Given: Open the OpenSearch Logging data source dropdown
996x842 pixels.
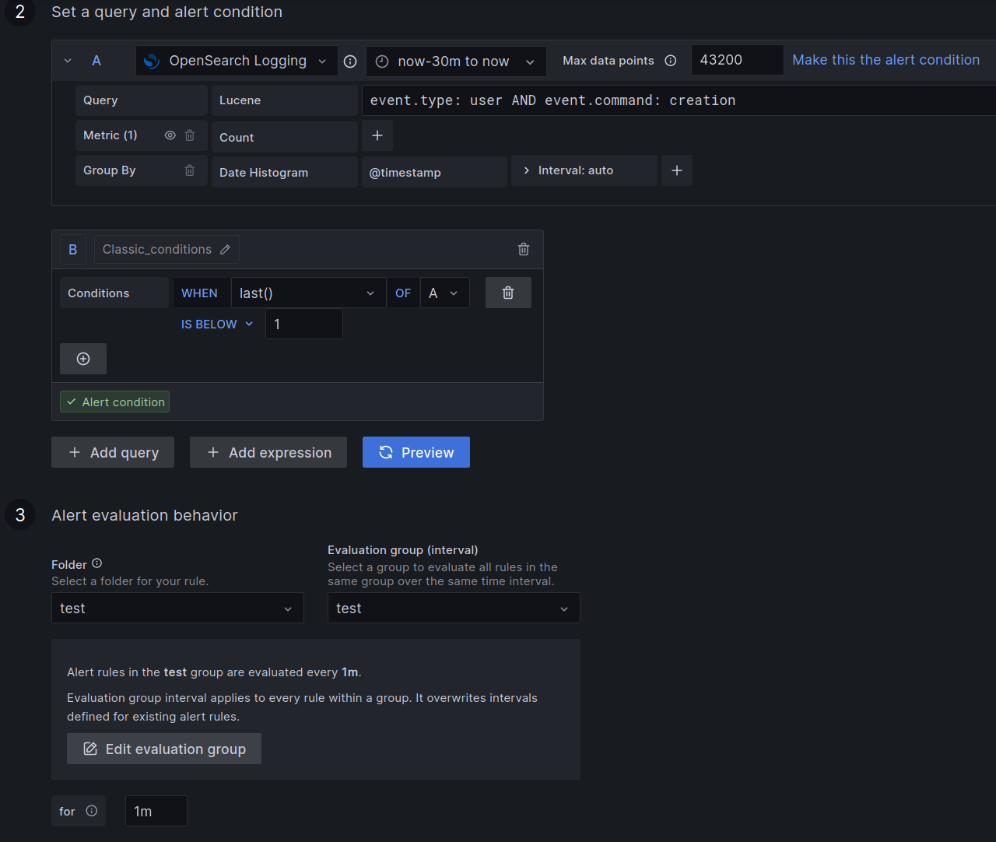Looking at the screenshot, I should (237, 61).
